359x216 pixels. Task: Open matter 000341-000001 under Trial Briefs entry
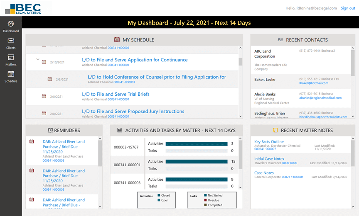coord(118,100)
